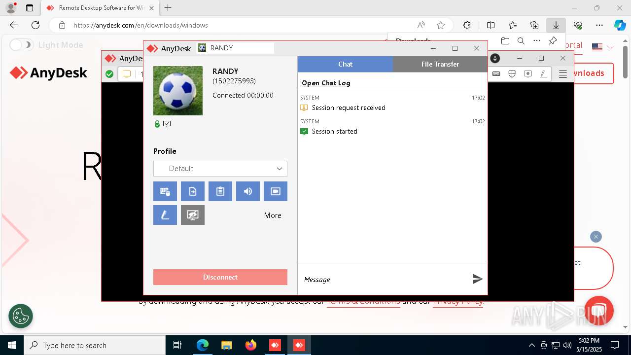
Task: Click taskbar search box
Action: tap(95, 345)
